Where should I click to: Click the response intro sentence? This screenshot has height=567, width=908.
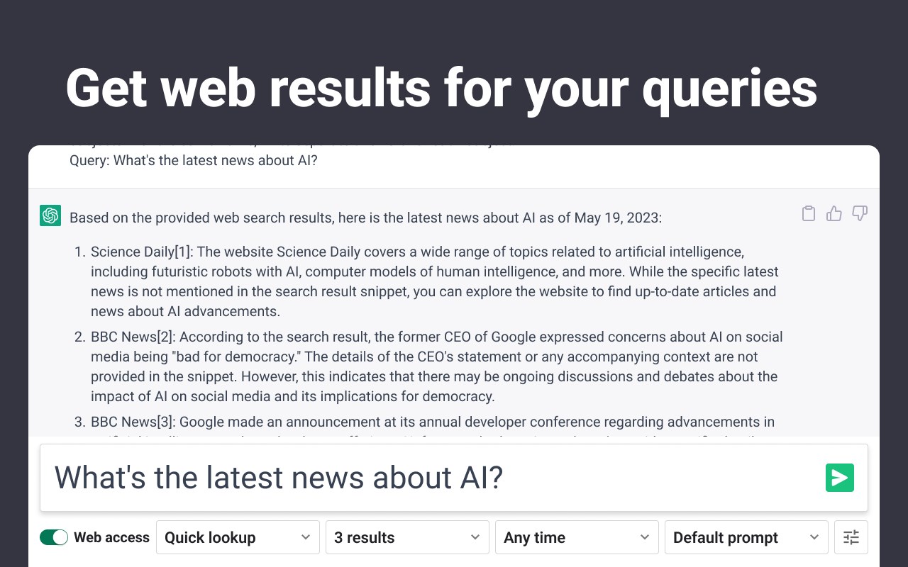point(365,218)
